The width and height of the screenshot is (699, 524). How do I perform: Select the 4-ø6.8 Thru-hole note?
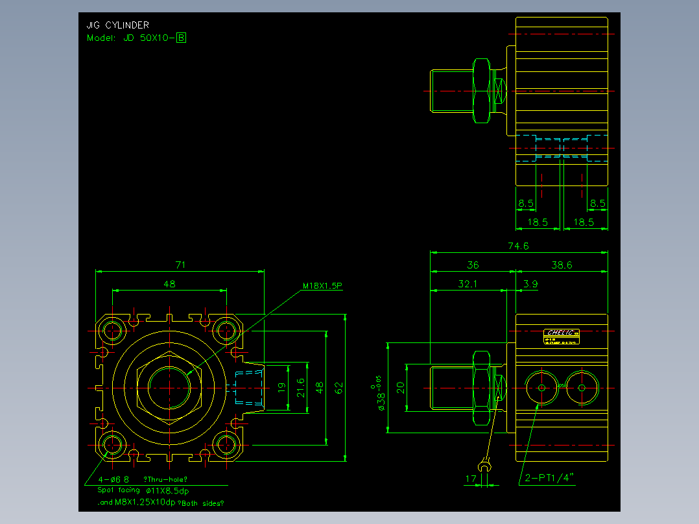pyautogui.click(x=143, y=479)
